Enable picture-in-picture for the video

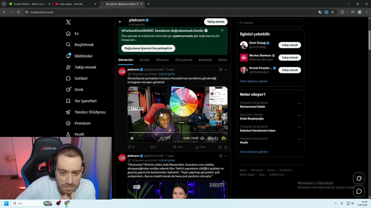click(x=216, y=138)
